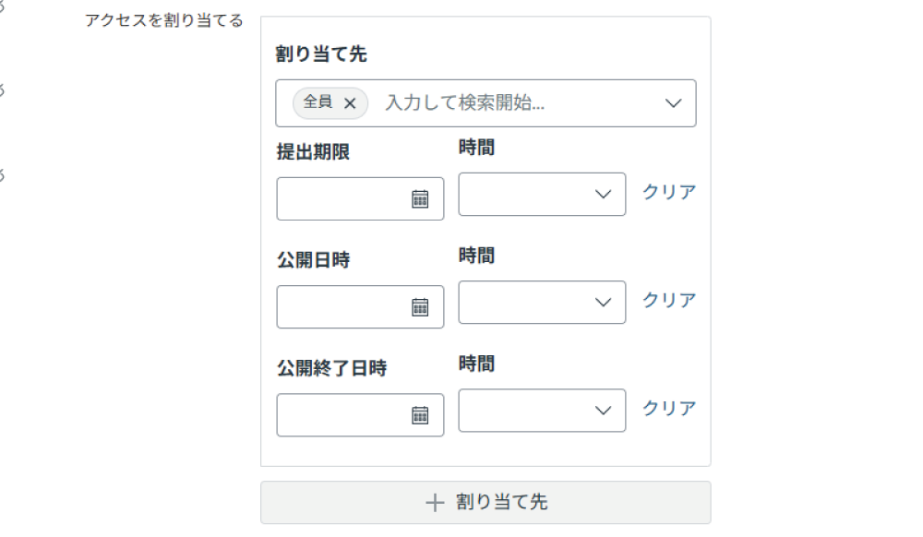Click the 公開終了日時 field label
The image size is (923, 537).
click(331, 368)
